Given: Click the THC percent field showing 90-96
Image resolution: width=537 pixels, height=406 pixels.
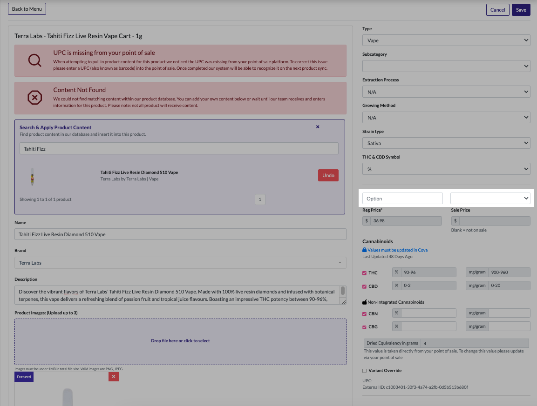Looking at the screenshot, I should tap(428, 272).
